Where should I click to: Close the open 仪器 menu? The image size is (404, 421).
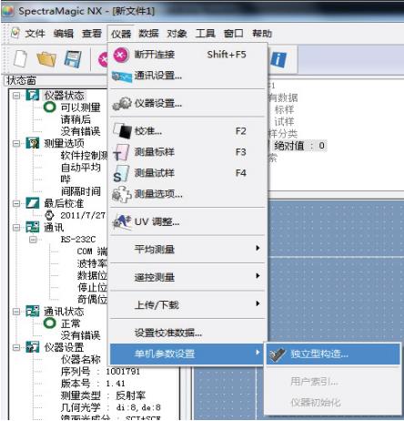[x=121, y=34]
